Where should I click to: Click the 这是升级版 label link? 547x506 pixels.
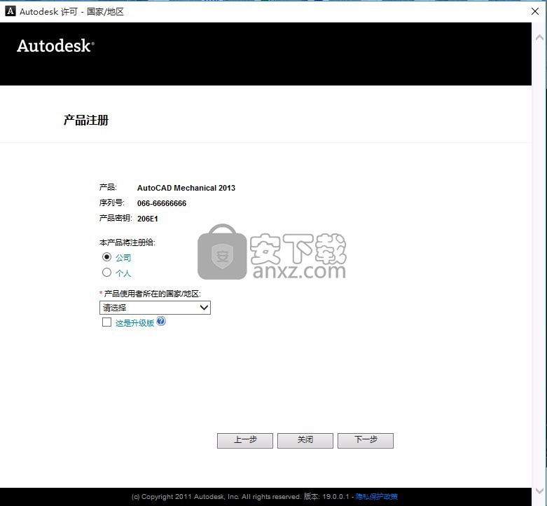pyautogui.click(x=134, y=323)
